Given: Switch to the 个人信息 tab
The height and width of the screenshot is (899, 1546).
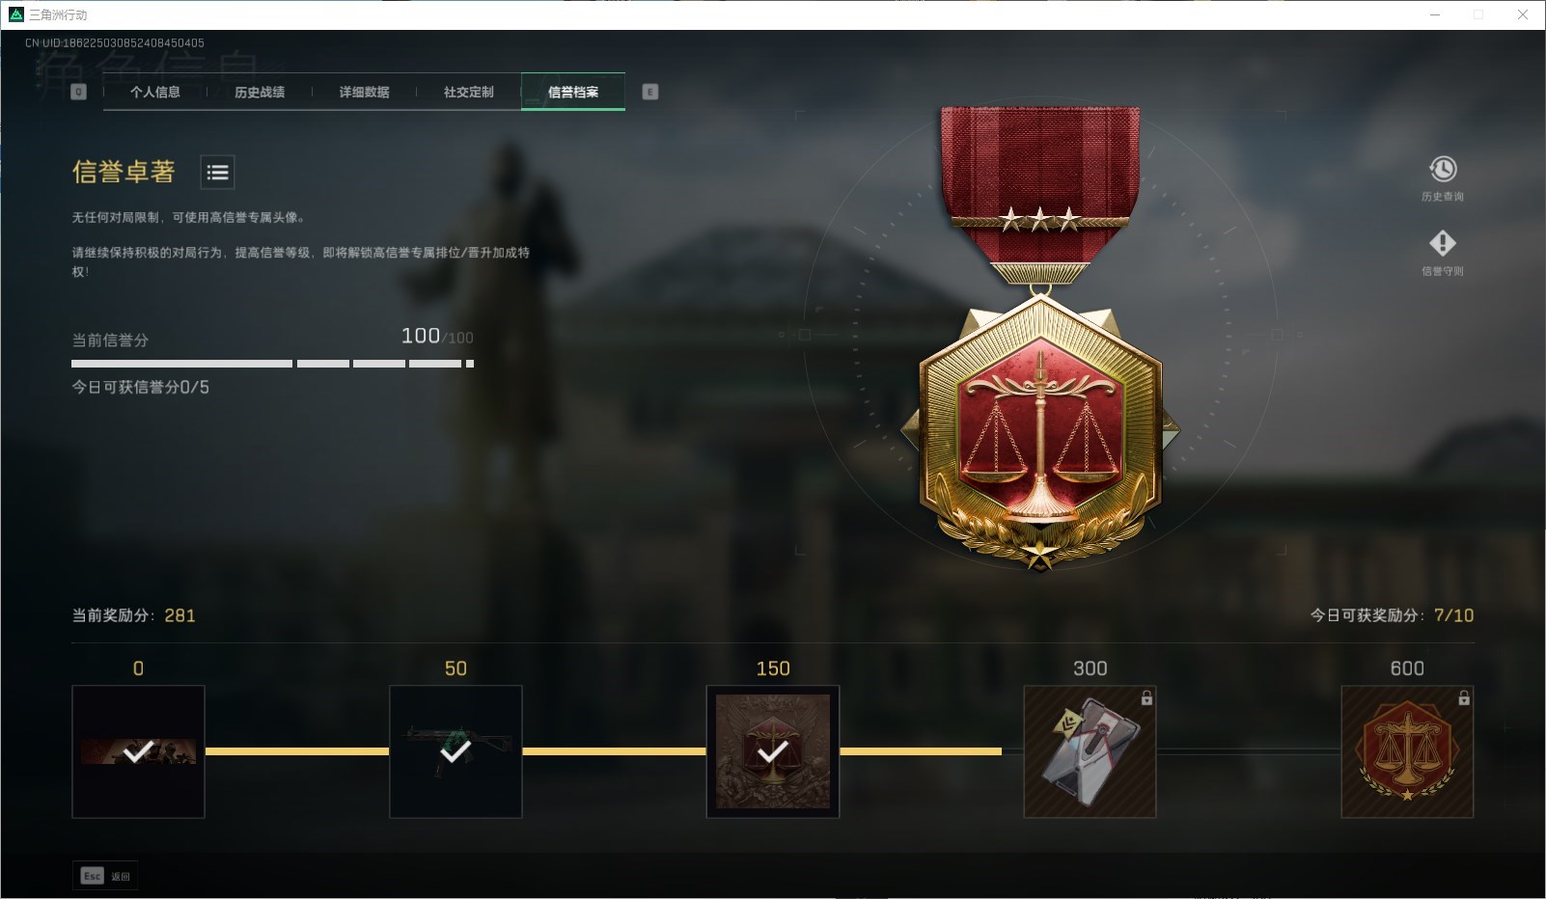Looking at the screenshot, I should click(x=155, y=92).
